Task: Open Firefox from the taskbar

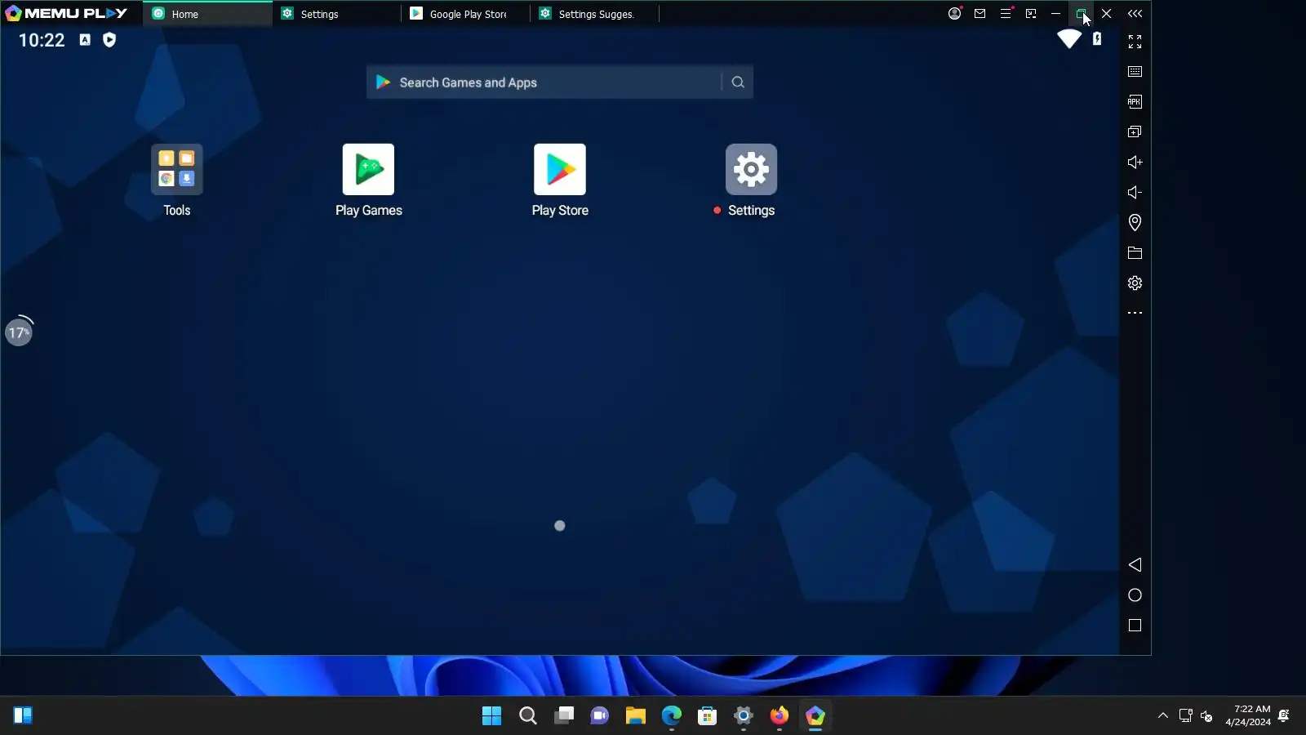Action: point(780,716)
